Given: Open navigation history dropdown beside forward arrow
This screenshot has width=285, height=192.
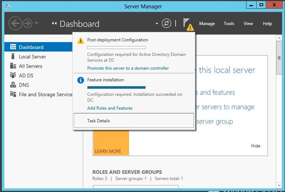Looking at the screenshot, I should (36, 23).
